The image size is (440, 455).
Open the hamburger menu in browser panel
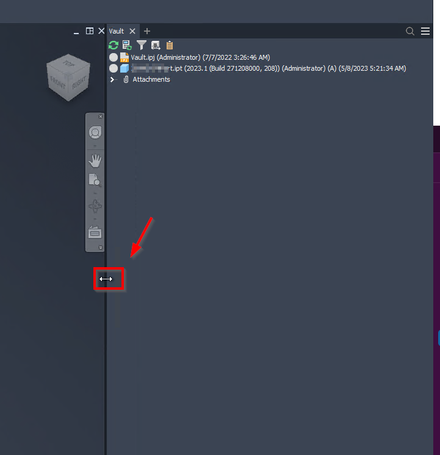[x=425, y=31]
